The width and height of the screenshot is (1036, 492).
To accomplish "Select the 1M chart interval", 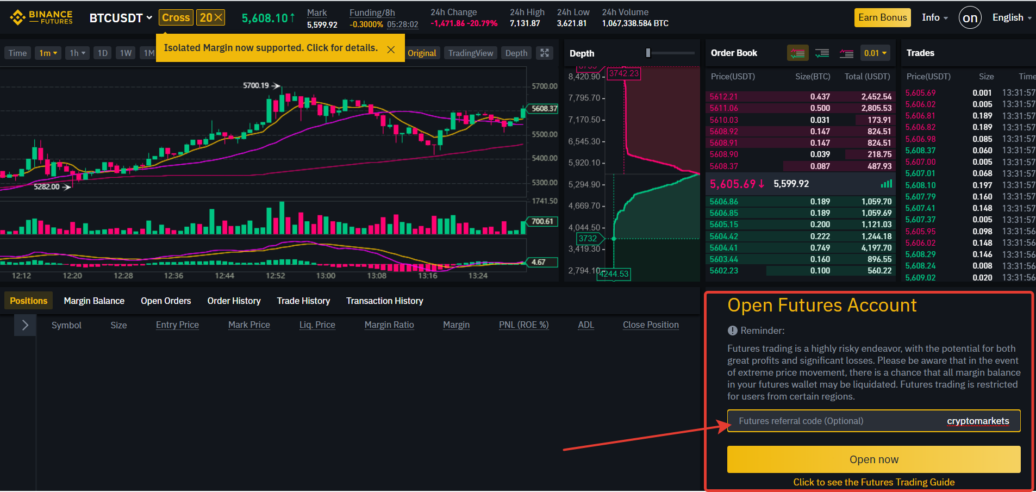I will [148, 53].
